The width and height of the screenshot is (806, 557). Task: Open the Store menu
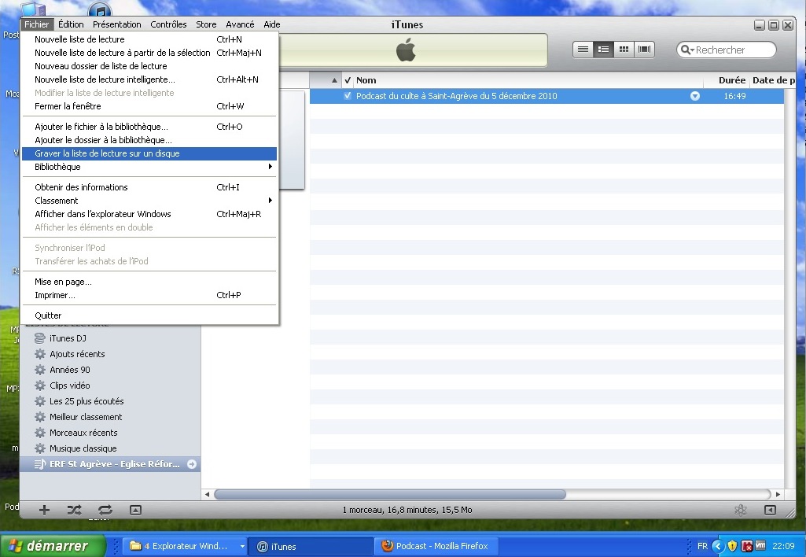(206, 24)
